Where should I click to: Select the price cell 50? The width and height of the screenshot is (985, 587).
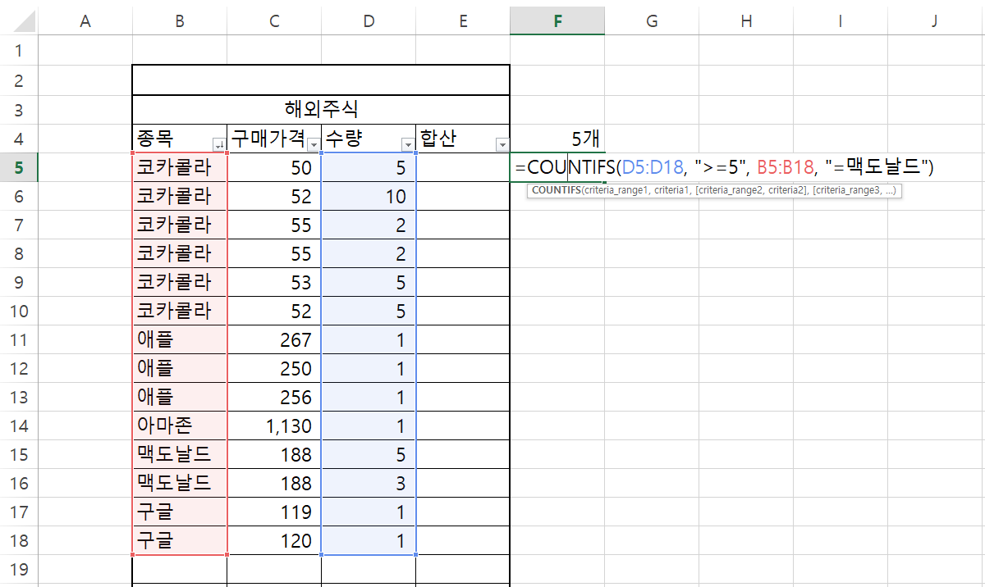[273, 167]
